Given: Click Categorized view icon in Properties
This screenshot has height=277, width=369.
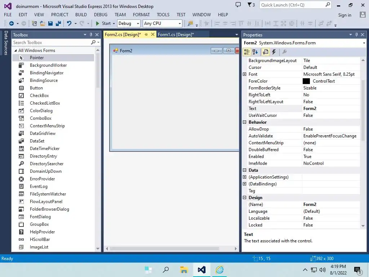Looking at the screenshot, I should point(246,52).
